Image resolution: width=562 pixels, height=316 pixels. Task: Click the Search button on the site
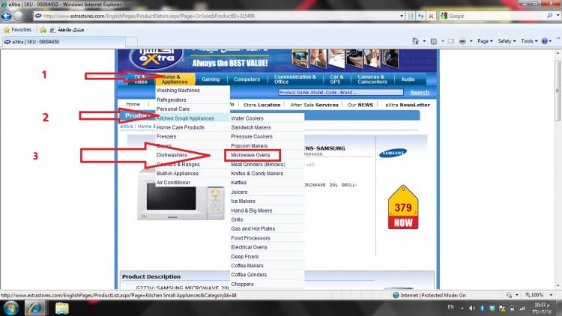pos(420,92)
